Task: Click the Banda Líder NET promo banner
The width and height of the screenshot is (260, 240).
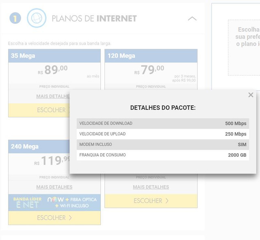Action: pos(54,203)
